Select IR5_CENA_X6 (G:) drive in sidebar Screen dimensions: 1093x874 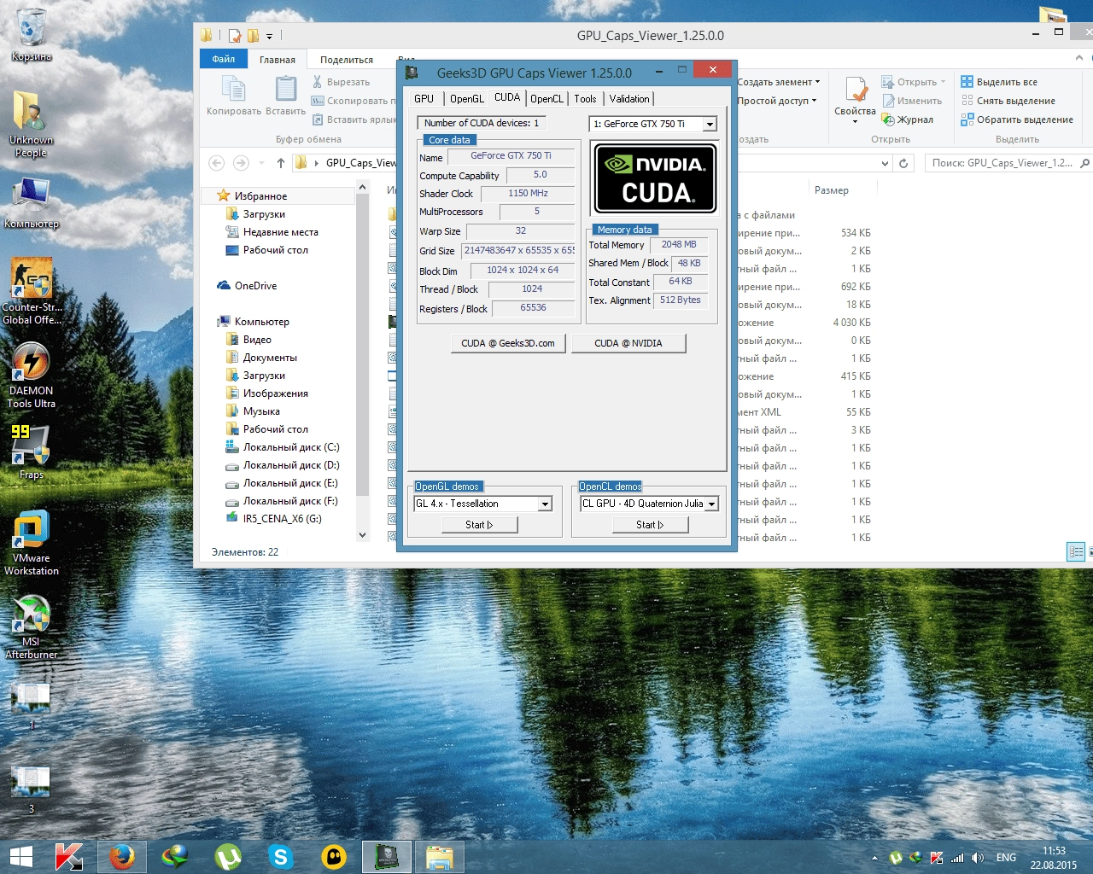coord(282,519)
